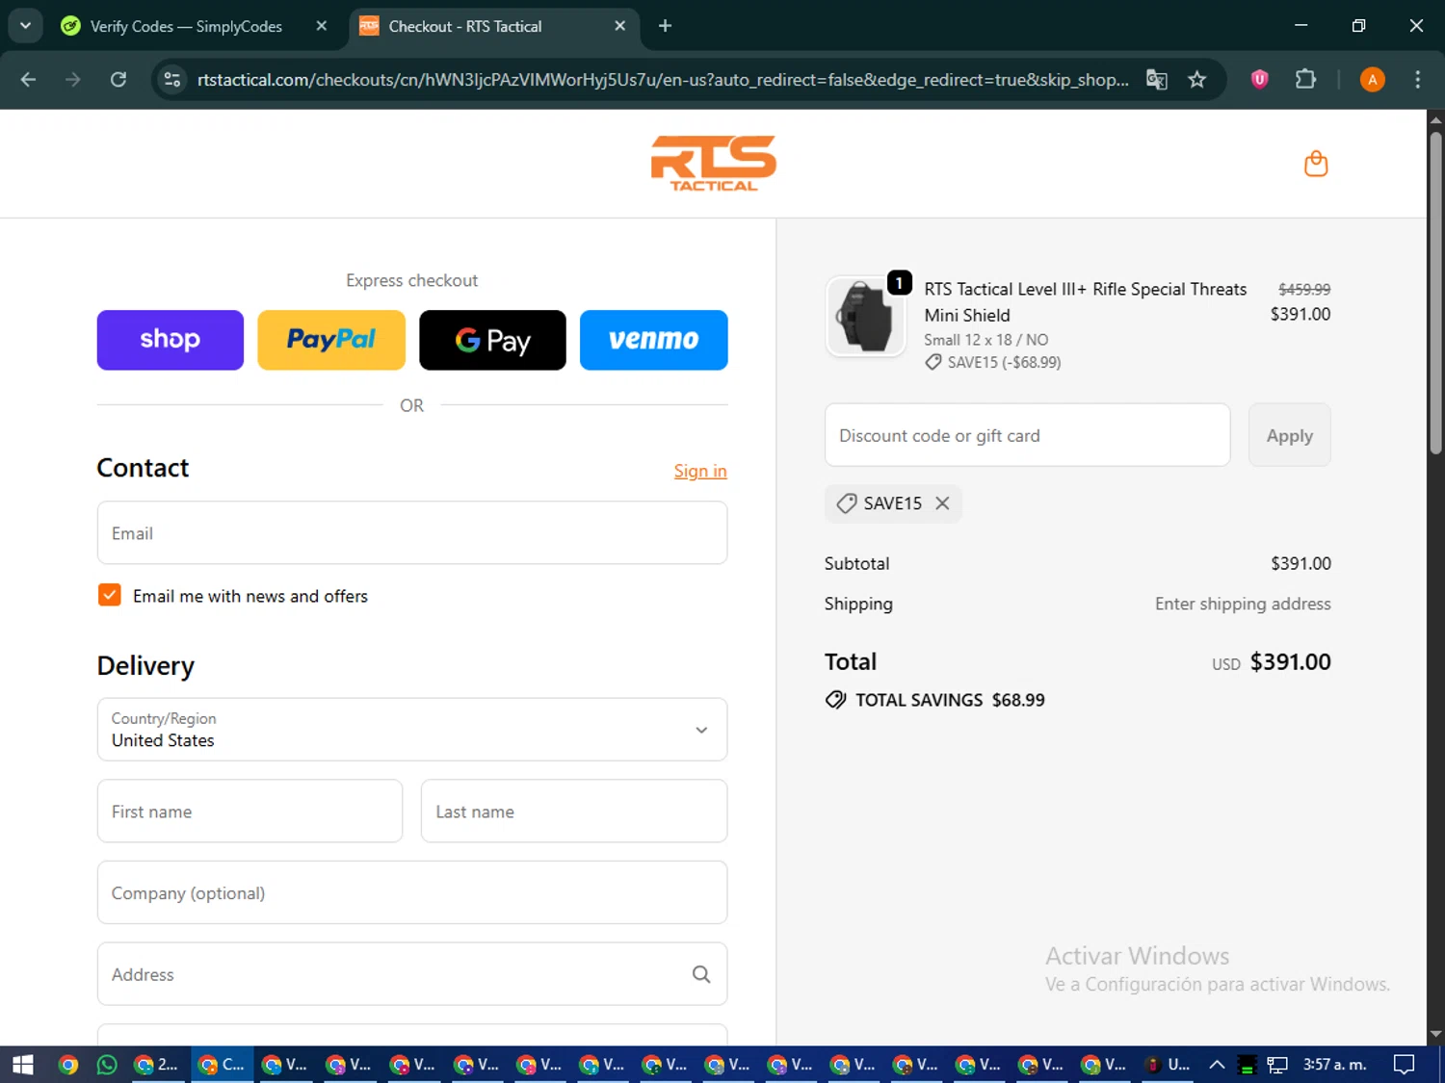This screenshot has height=1083, width=1445.
Task: Apply the discount code
Action: (1289, 435)
